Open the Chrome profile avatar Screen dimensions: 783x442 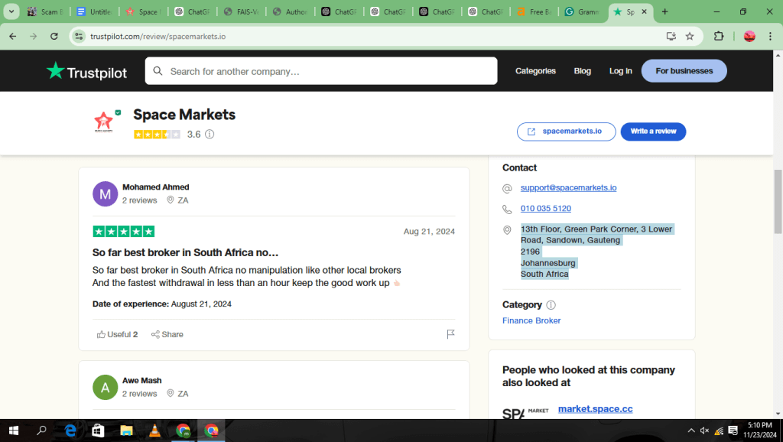749,36
